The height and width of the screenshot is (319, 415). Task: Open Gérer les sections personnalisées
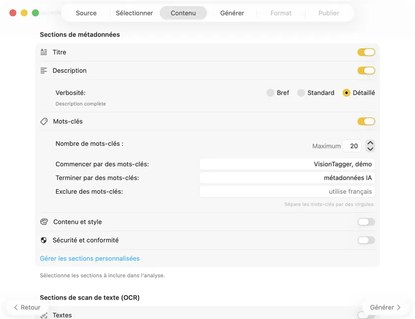pyautogui.click(x=90, y=258)
